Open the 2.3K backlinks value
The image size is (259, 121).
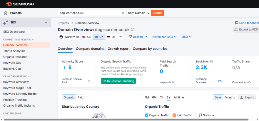point(202,67)
